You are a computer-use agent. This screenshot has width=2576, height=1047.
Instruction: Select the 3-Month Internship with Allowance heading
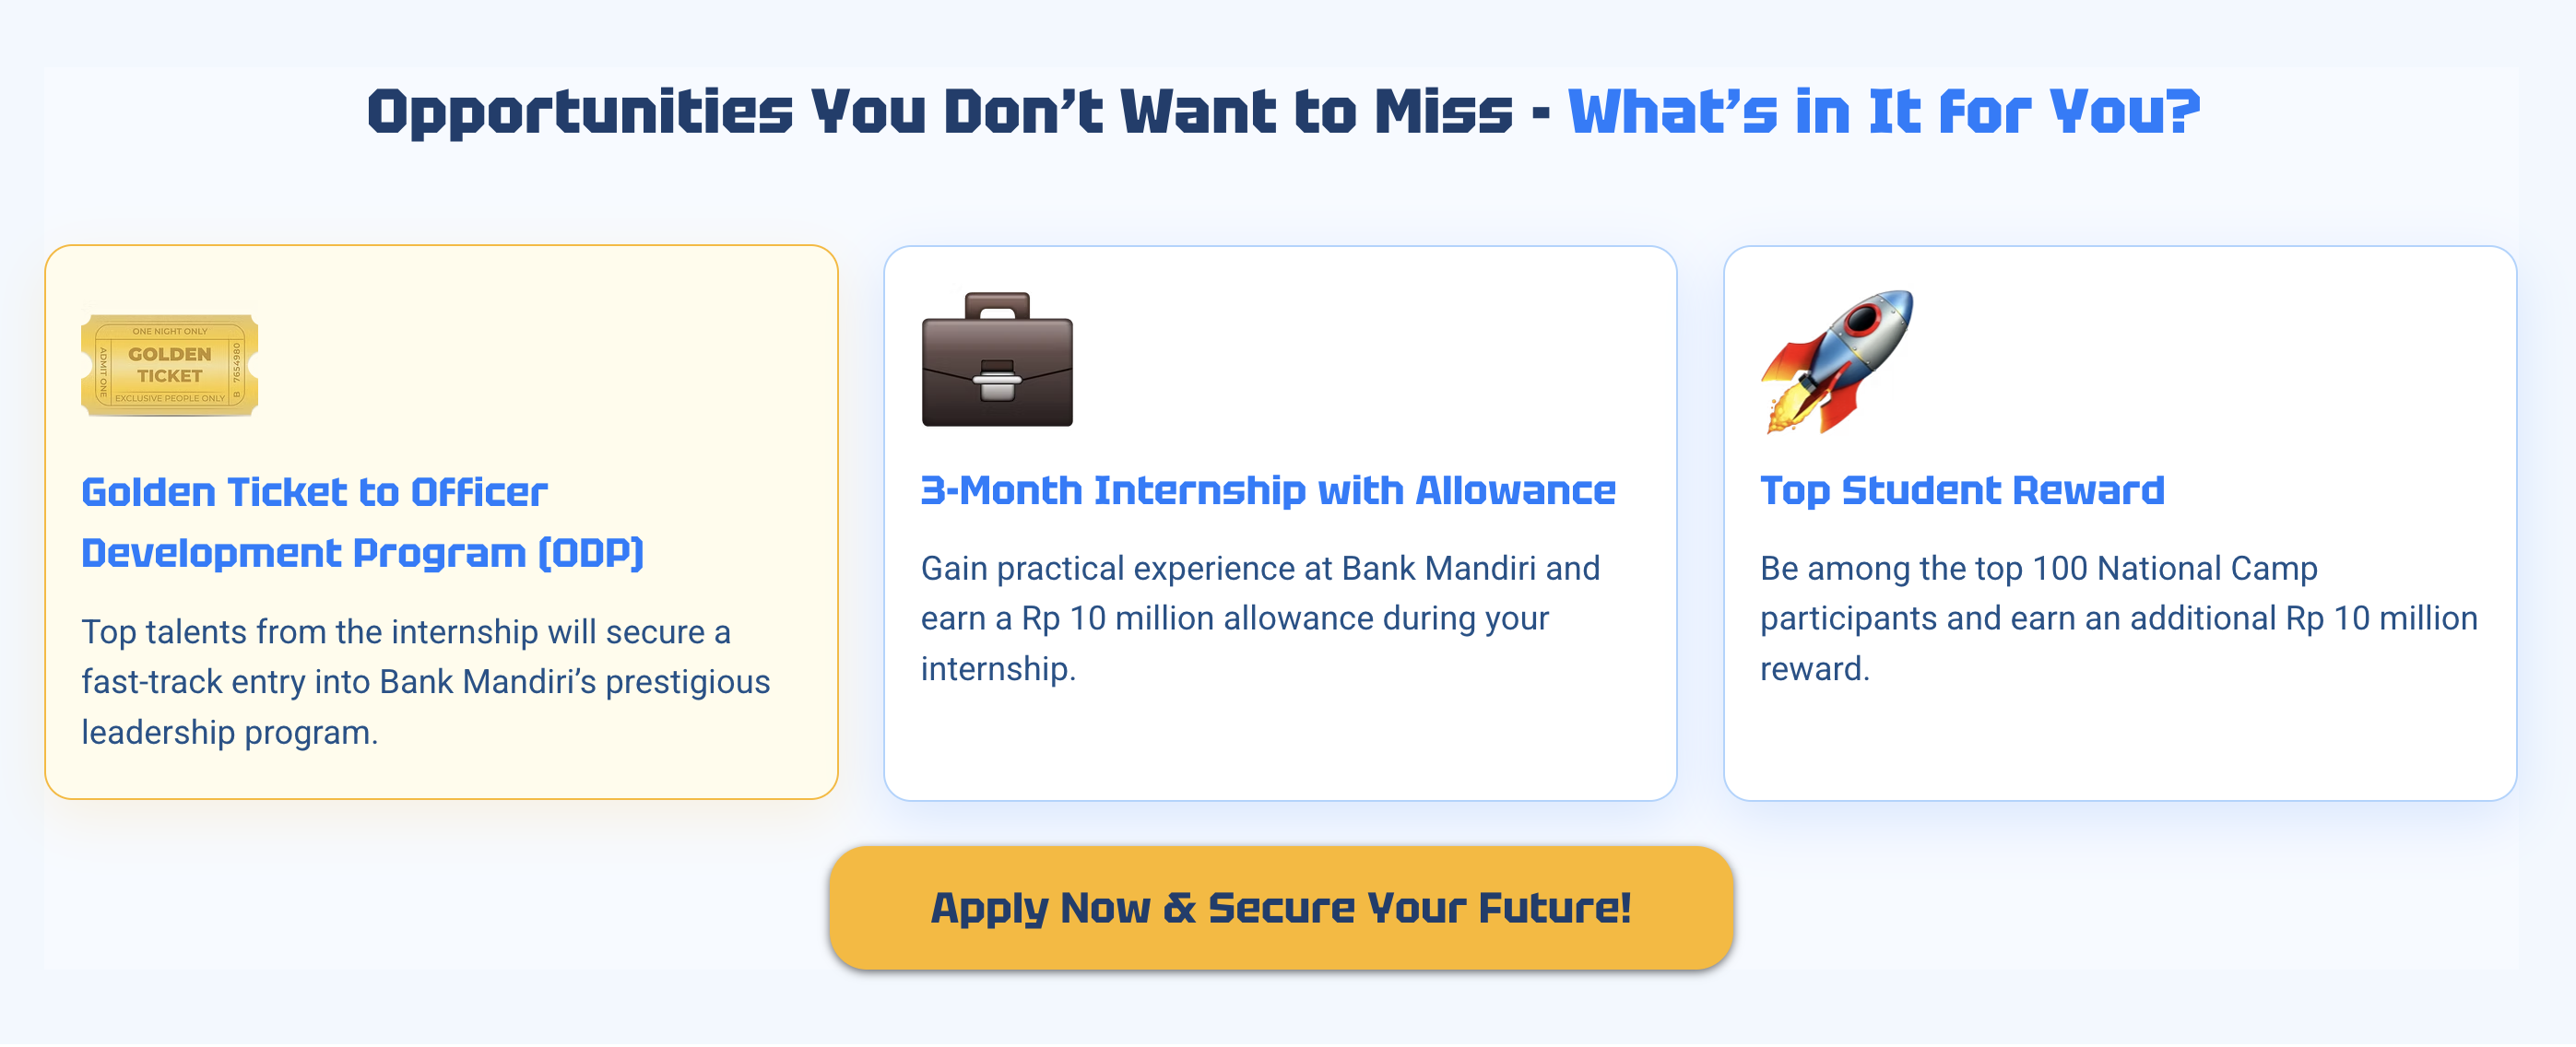[x=1267, y=490]
